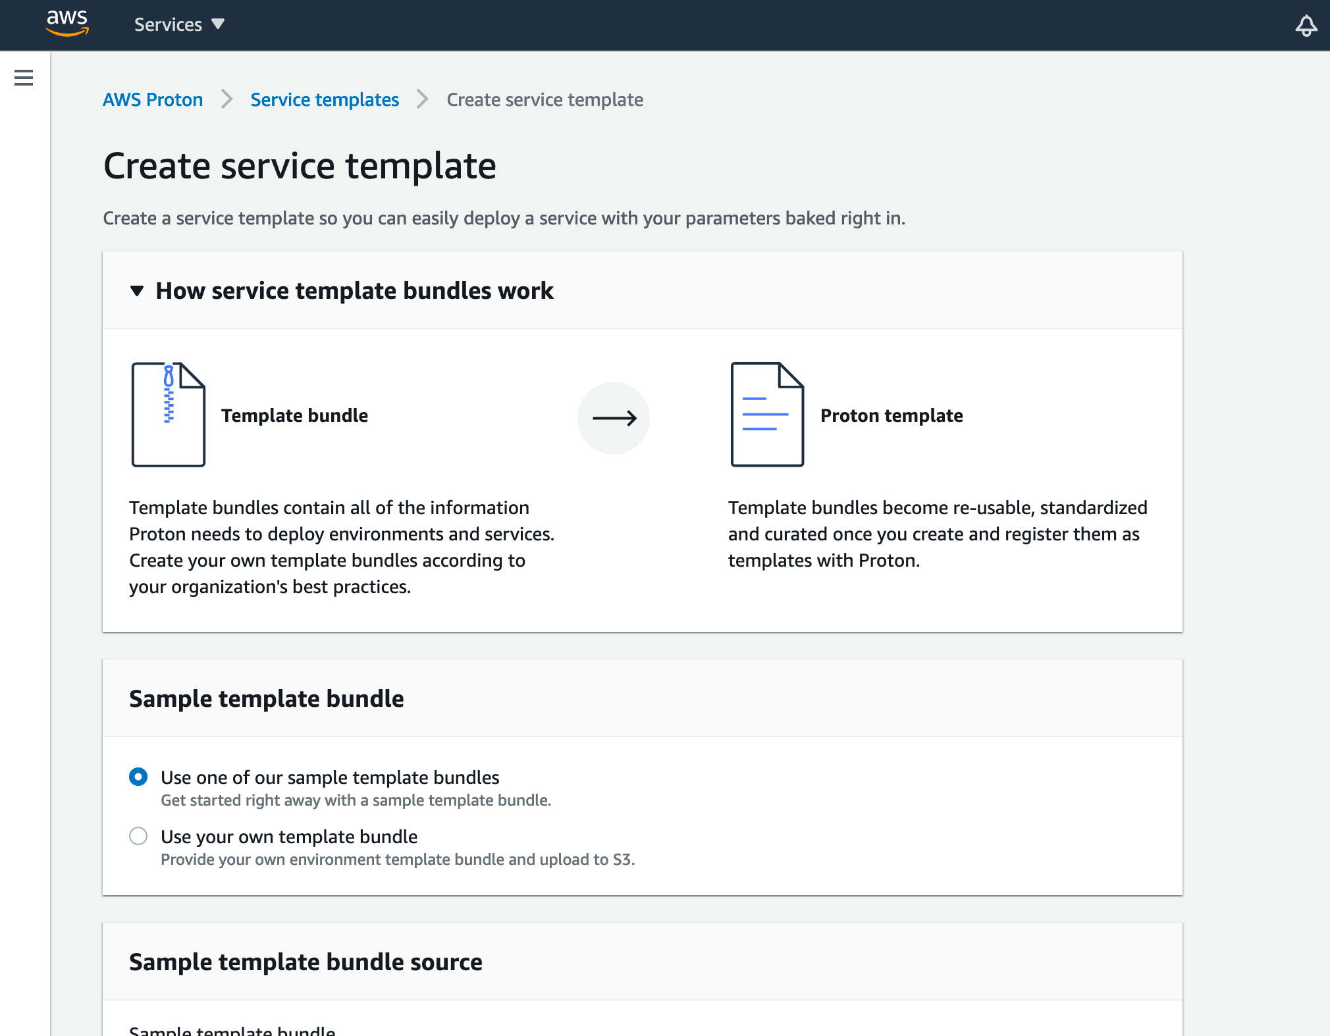Click the circular arrow icon between templates
The image size is (1330, 1036).
coord(614,418)
